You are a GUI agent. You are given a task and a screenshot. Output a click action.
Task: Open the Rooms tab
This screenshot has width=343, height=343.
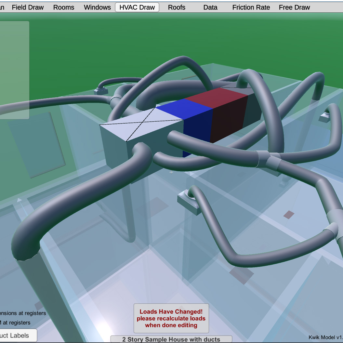tap(64, 7)
